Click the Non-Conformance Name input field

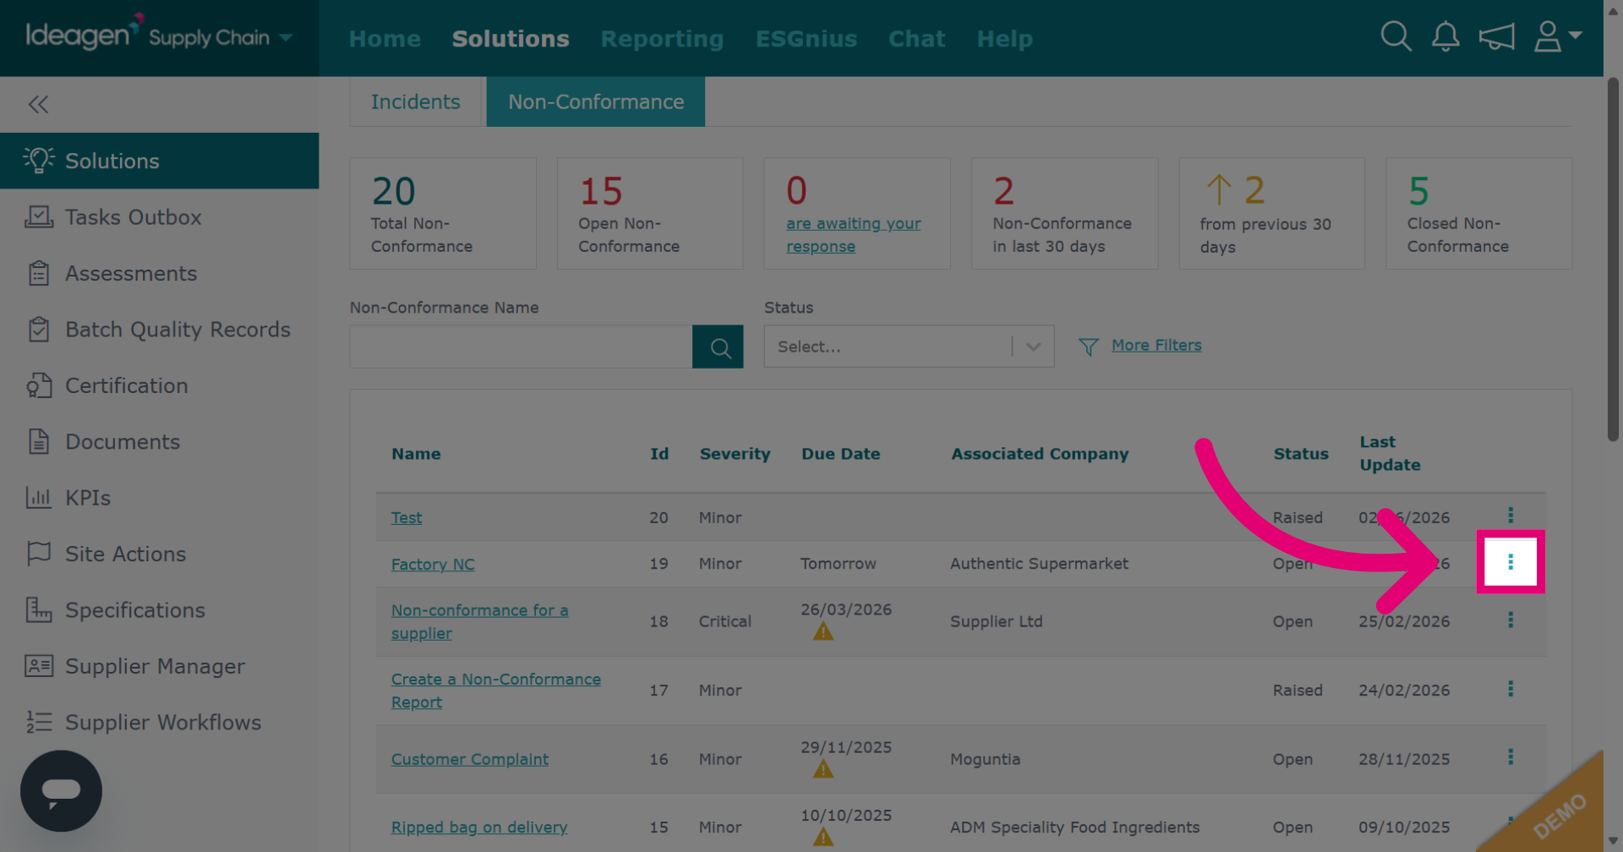tap(521, 347)
